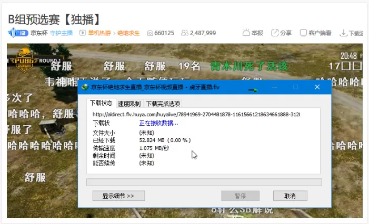Screen dimensions: 369x224
Task: Close the download dialog window
Action: pyautogui.click(x=317, y=87)
